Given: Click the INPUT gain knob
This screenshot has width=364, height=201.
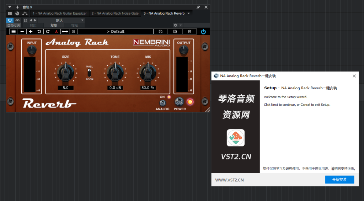Looking at the screenshot, I should point(32,50).
